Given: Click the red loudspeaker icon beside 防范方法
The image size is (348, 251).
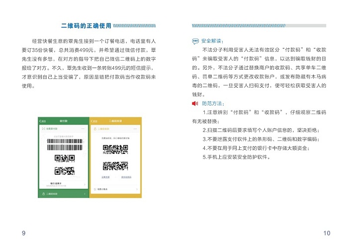Looking at the screenshot, I should click(x=195, y=104).
